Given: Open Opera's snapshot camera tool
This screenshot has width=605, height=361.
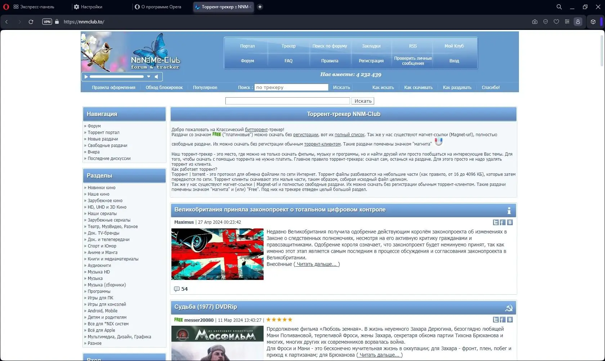Looking at the screenshot, I should coord(534,22).
